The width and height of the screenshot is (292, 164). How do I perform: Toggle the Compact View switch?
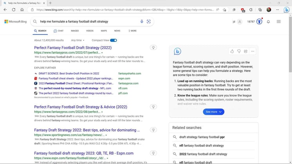tap(114, 40)
